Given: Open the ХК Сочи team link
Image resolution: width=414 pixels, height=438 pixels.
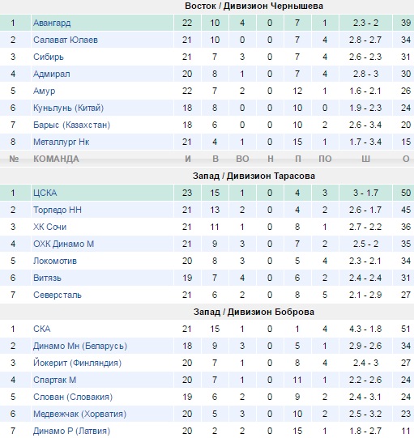Looking at the screenshot, I should (49, 228).
